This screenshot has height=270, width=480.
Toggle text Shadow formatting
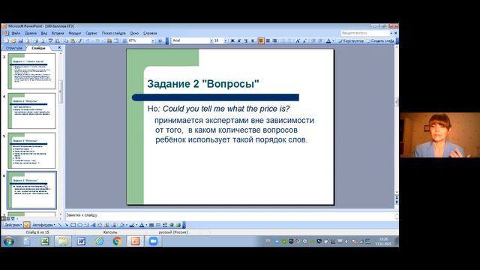253,40
